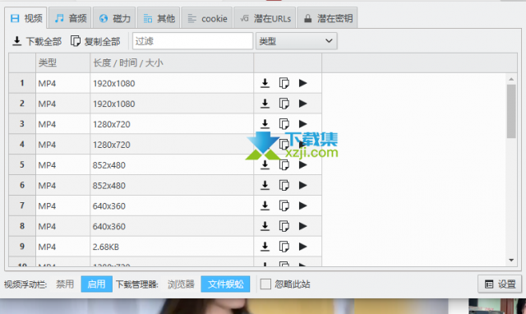Play the row 7 640x360 video
The height and width of the screenshot is (314, 526).
click(303, 205)
